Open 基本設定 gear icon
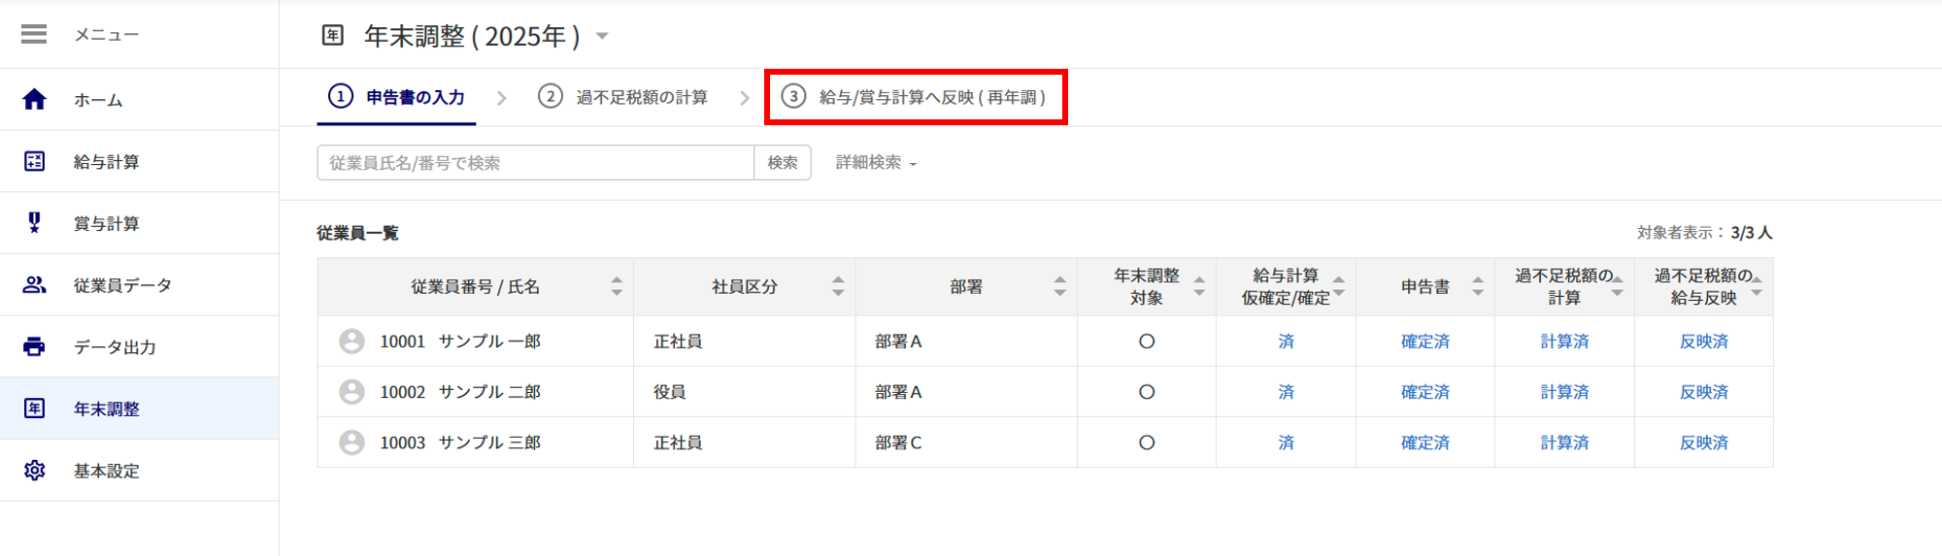This screenshot has height=556, width=1942. tap(34, 471)
